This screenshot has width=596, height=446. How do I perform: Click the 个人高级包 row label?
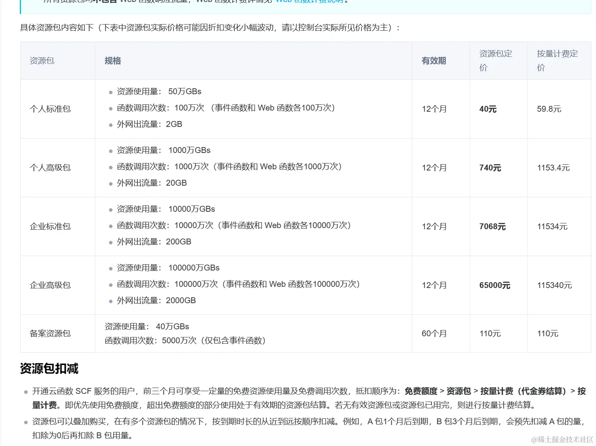pyautogui.click(x=50, y=168)
